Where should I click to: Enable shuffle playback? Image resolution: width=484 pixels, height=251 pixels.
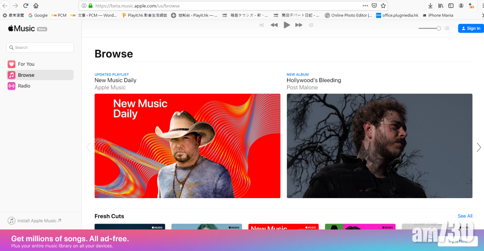[x=261, y=25]
